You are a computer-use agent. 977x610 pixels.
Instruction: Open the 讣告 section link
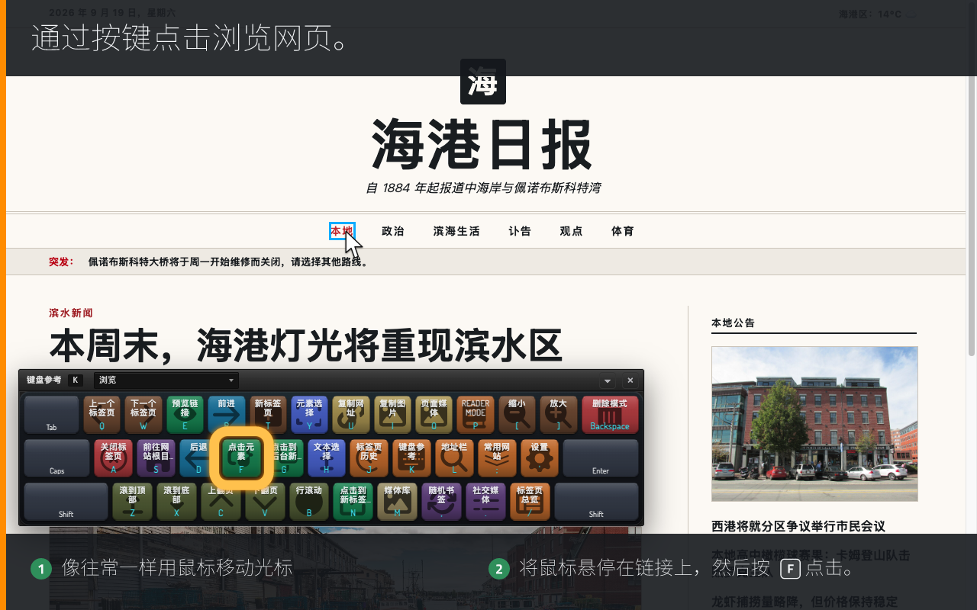[520, 231]
